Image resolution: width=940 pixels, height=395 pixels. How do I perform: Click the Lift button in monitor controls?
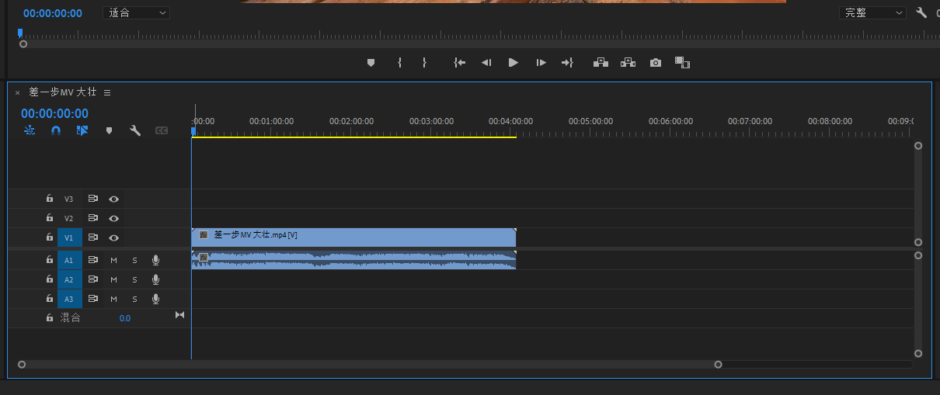(601, 63)
